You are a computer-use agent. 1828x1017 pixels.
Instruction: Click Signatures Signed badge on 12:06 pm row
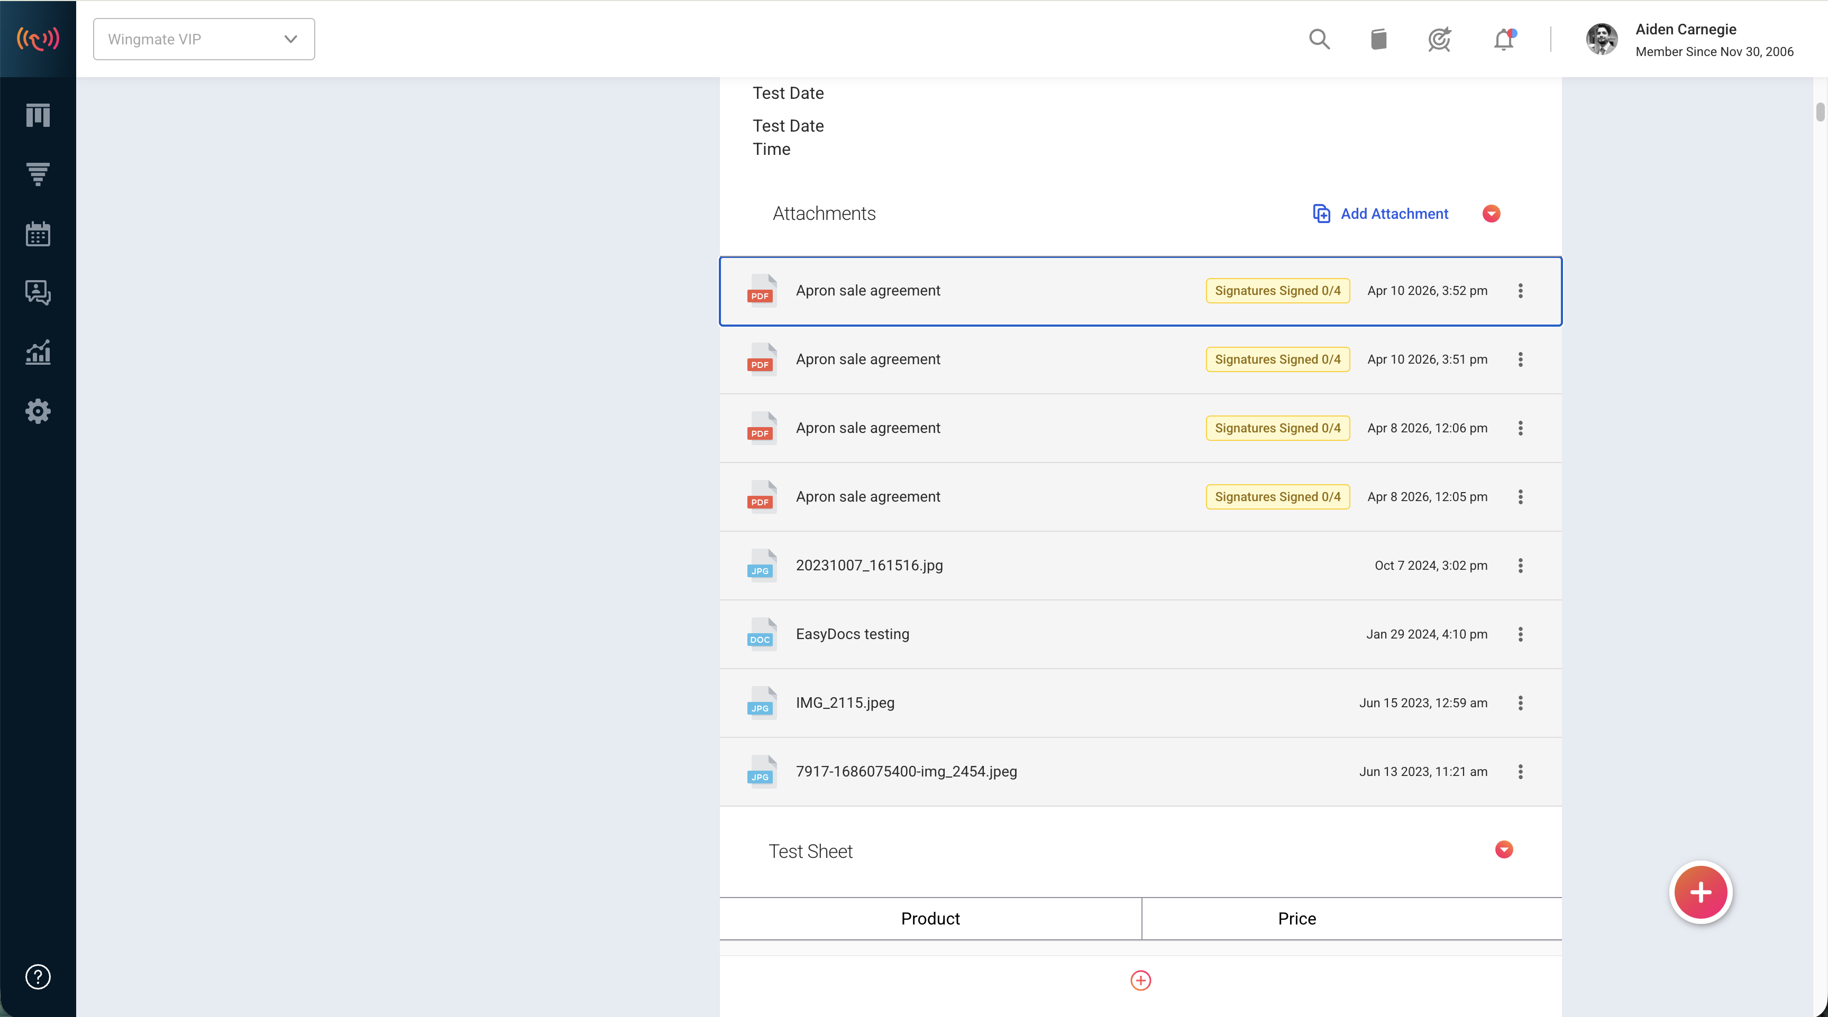coord(1277,428)
